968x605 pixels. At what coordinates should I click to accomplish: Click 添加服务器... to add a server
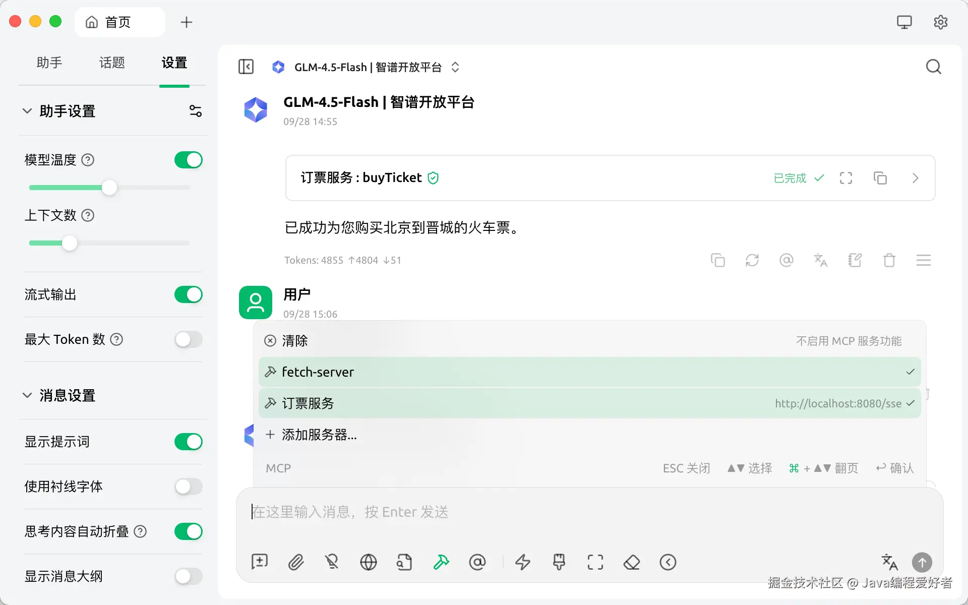coord(319,435)
